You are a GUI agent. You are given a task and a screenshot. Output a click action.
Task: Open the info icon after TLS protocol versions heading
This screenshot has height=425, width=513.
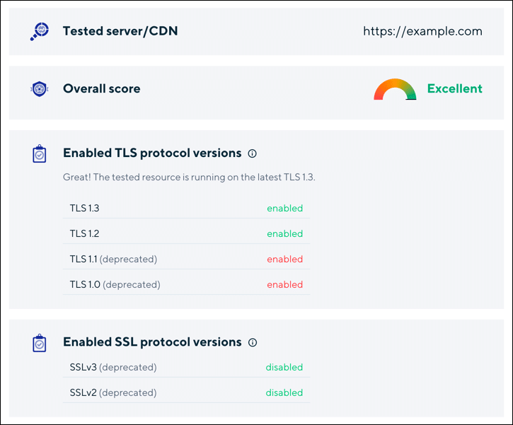pos(253,153)
